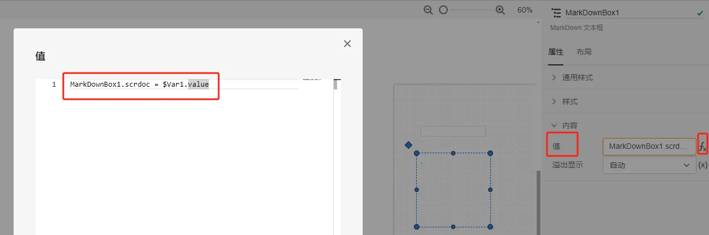Open the fx expression editor for 值
The image size is (709, 235).
pos(703,146)
